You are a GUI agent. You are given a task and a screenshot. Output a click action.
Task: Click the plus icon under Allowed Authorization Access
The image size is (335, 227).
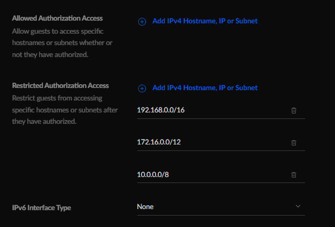[142, 22]
